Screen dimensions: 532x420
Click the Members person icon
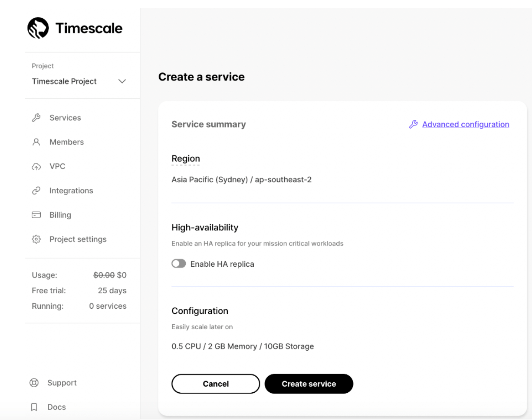click(x=36, y=142)
